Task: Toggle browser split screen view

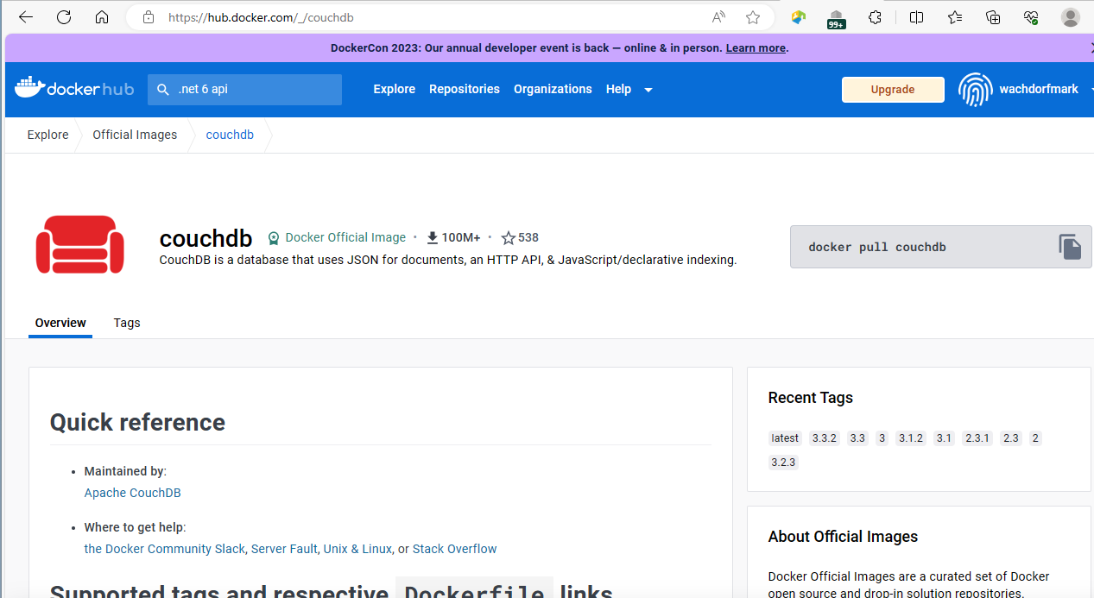Action: [x=916, y=17]
